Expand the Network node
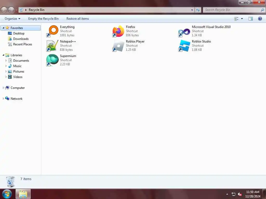This screenshot has width=266, height=199. (3, 98)
